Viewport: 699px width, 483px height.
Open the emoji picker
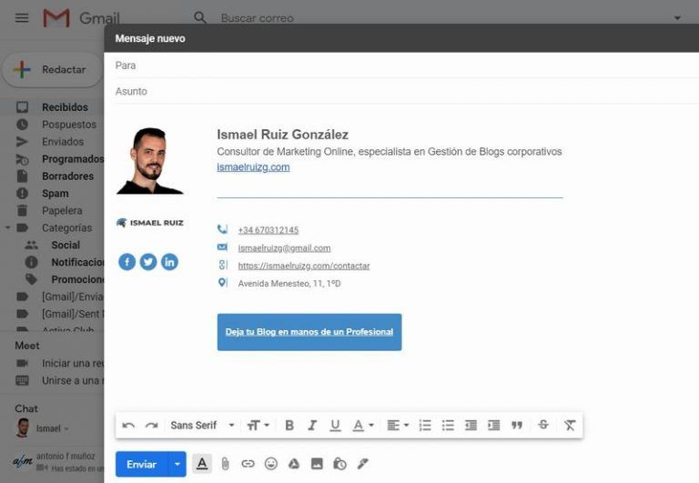click(270, 464)
